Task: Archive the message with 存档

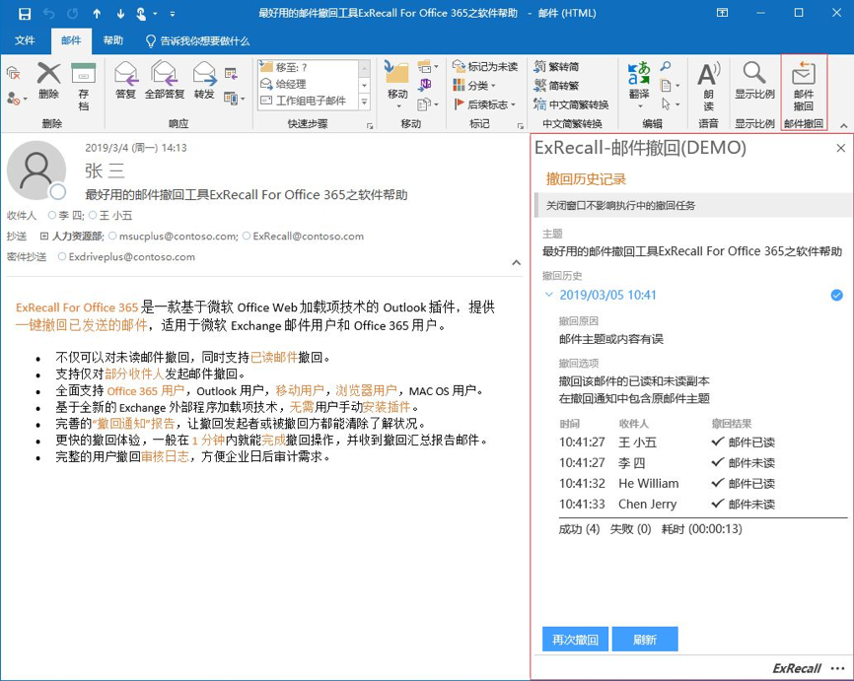Action: coord(84,87)
